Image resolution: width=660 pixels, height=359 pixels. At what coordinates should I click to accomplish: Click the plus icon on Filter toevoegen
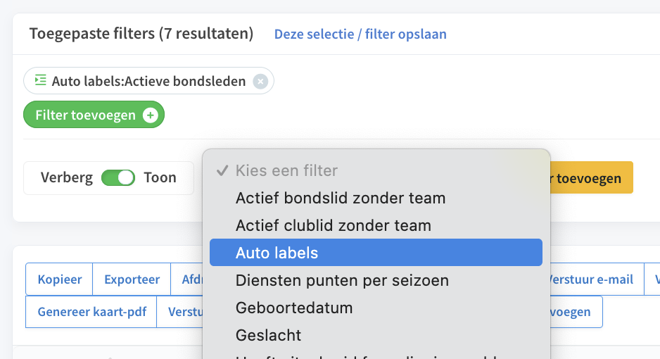click(151, 115)
